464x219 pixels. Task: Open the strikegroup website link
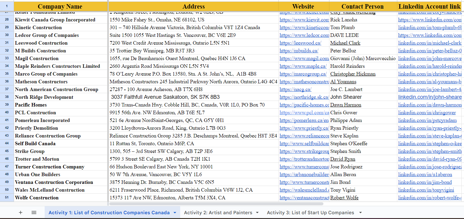[x=304, y=151]
